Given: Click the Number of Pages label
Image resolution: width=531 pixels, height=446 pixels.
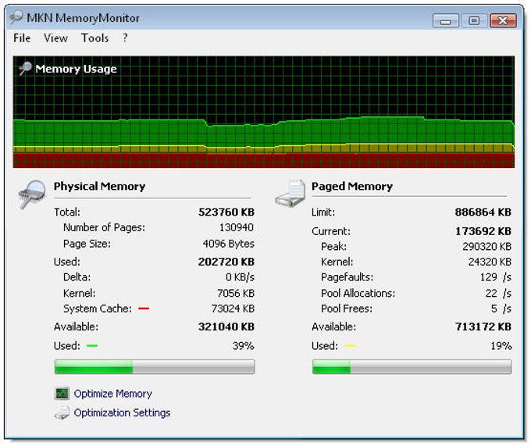Looking at the screenshot, I should 104,227.
